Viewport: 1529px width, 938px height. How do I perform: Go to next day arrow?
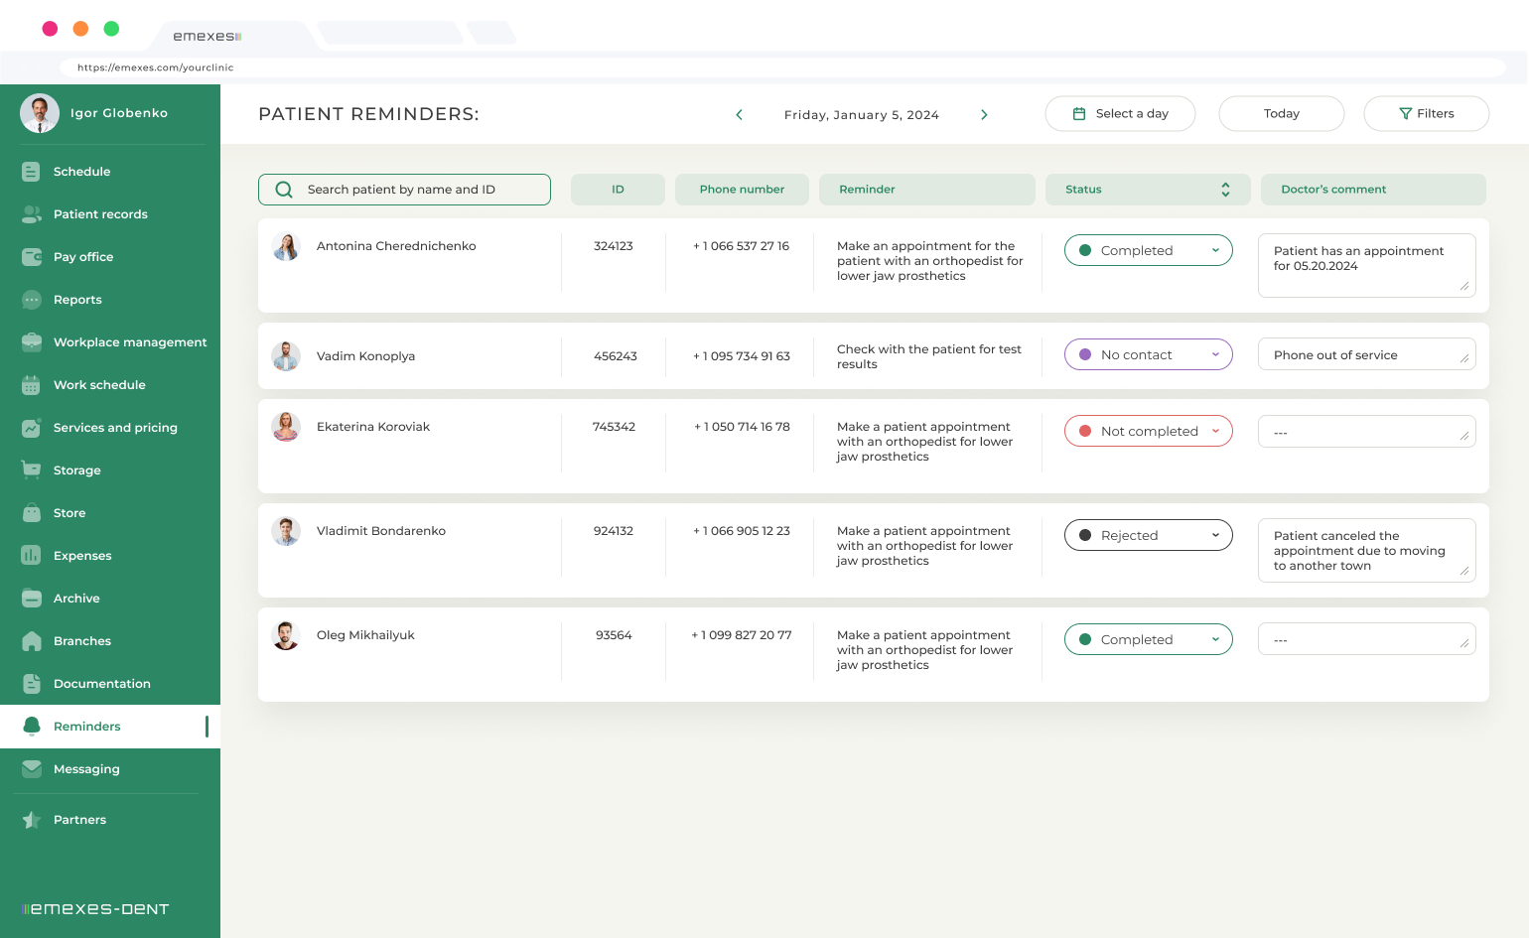point(984,115)
